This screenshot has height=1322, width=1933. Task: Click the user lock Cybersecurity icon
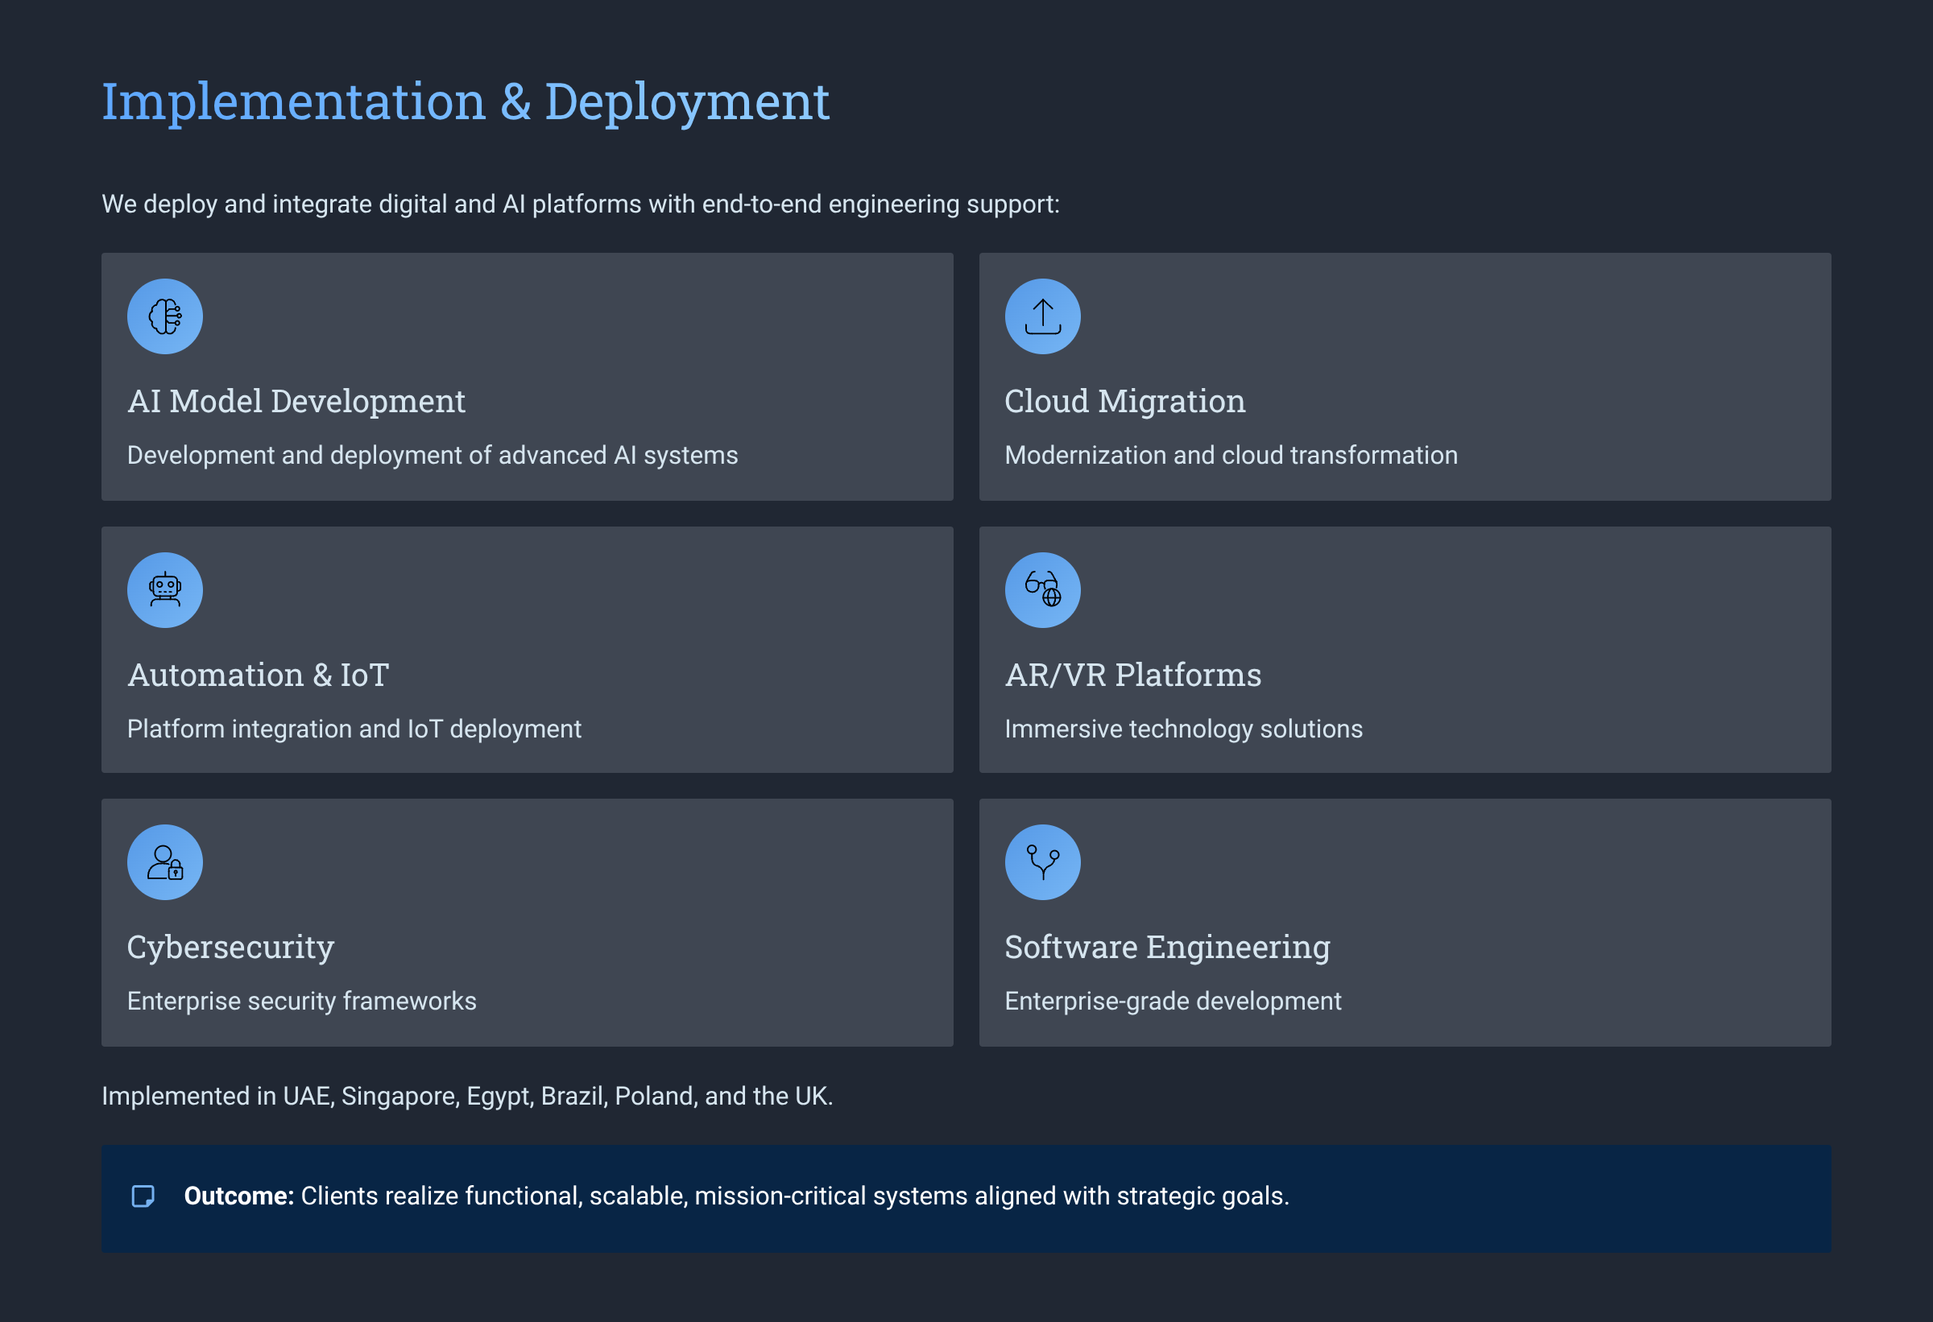tap(164, 862)
